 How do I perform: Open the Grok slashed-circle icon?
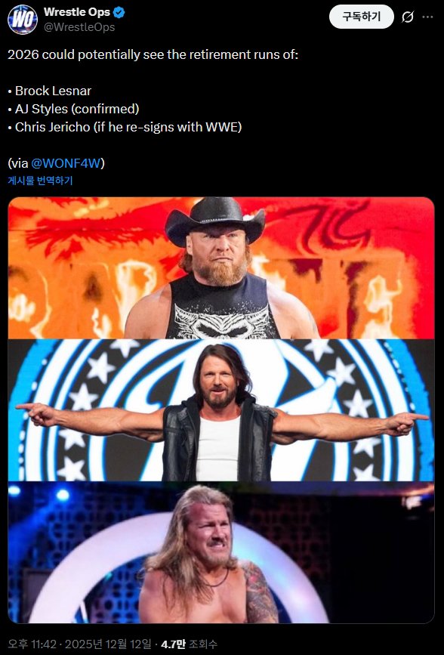407,17
